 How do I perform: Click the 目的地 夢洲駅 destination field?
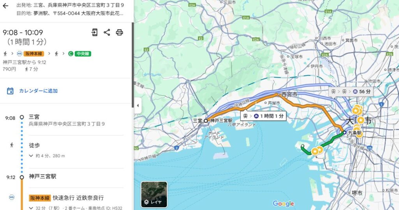click(x=70, y=13)
